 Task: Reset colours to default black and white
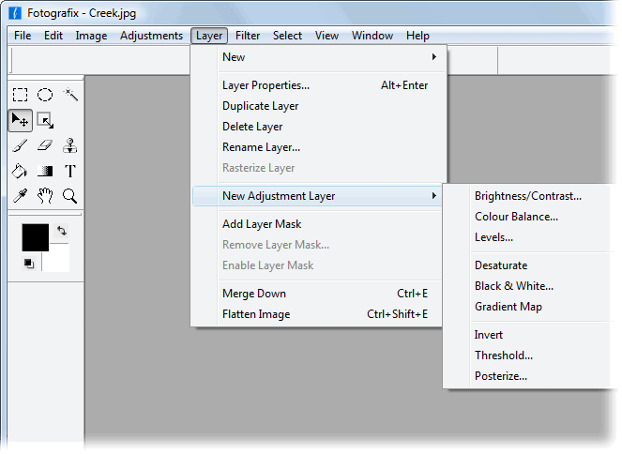28,264
